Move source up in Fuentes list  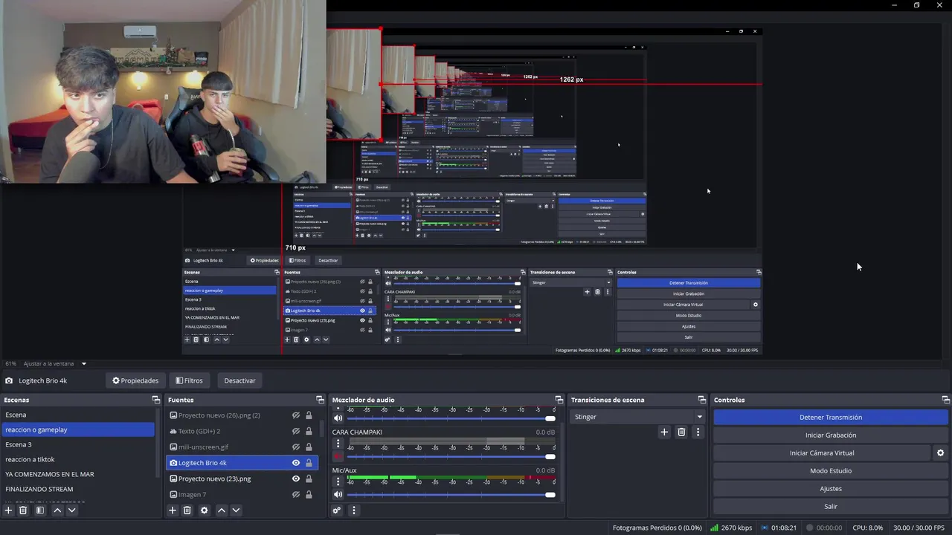pos(221,510)
